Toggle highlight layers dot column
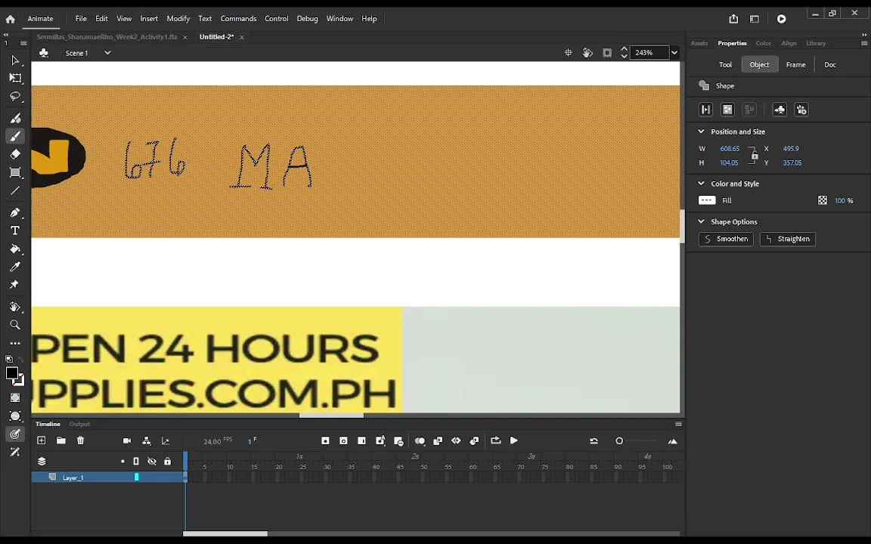 pyautogui.click(x=122, y=462)
